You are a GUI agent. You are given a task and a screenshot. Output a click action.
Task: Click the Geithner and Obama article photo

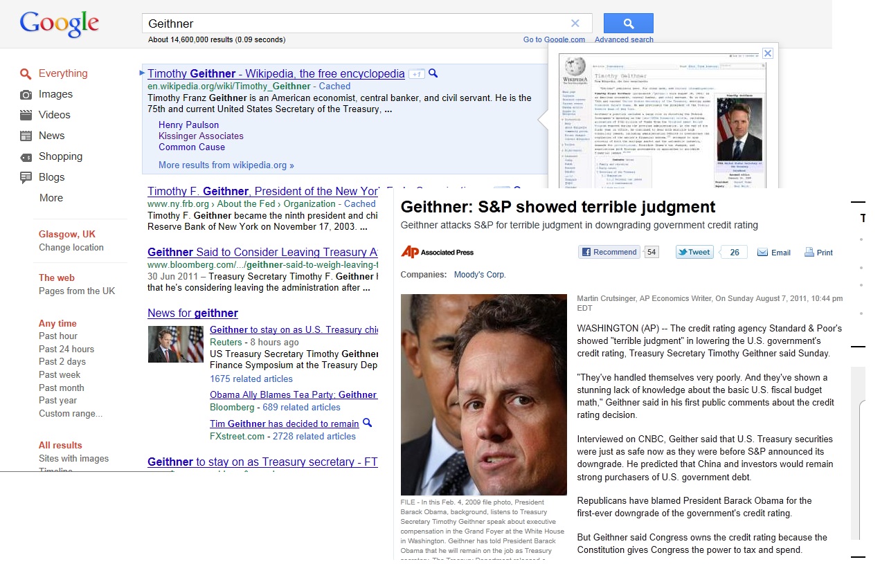484,394
